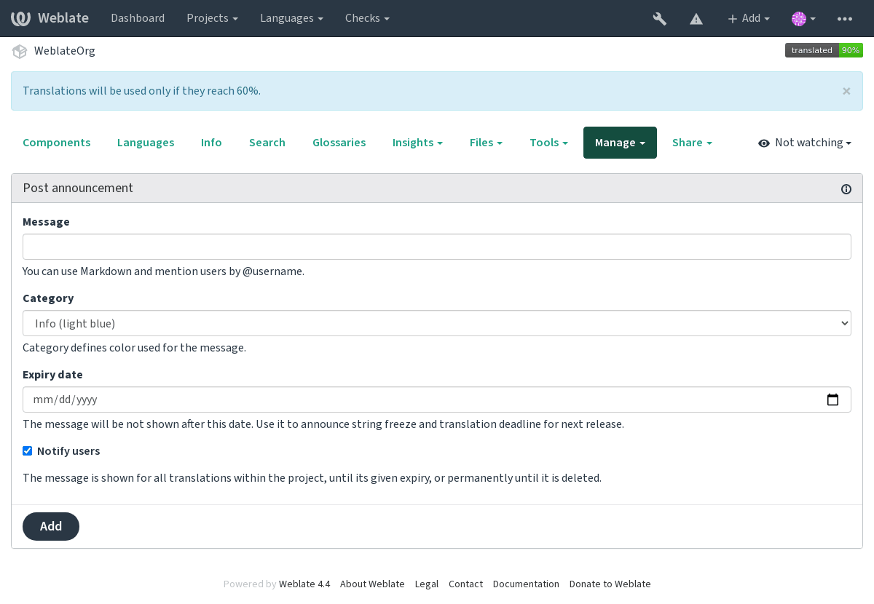The height and width of the screenshot is (604, 874).
Task: Switch to the Glossaries tab
Action: pyautogui.click(x=339, y=143)
